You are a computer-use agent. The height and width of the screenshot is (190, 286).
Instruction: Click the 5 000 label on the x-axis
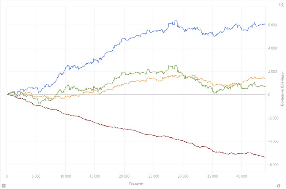coord(36,176)
